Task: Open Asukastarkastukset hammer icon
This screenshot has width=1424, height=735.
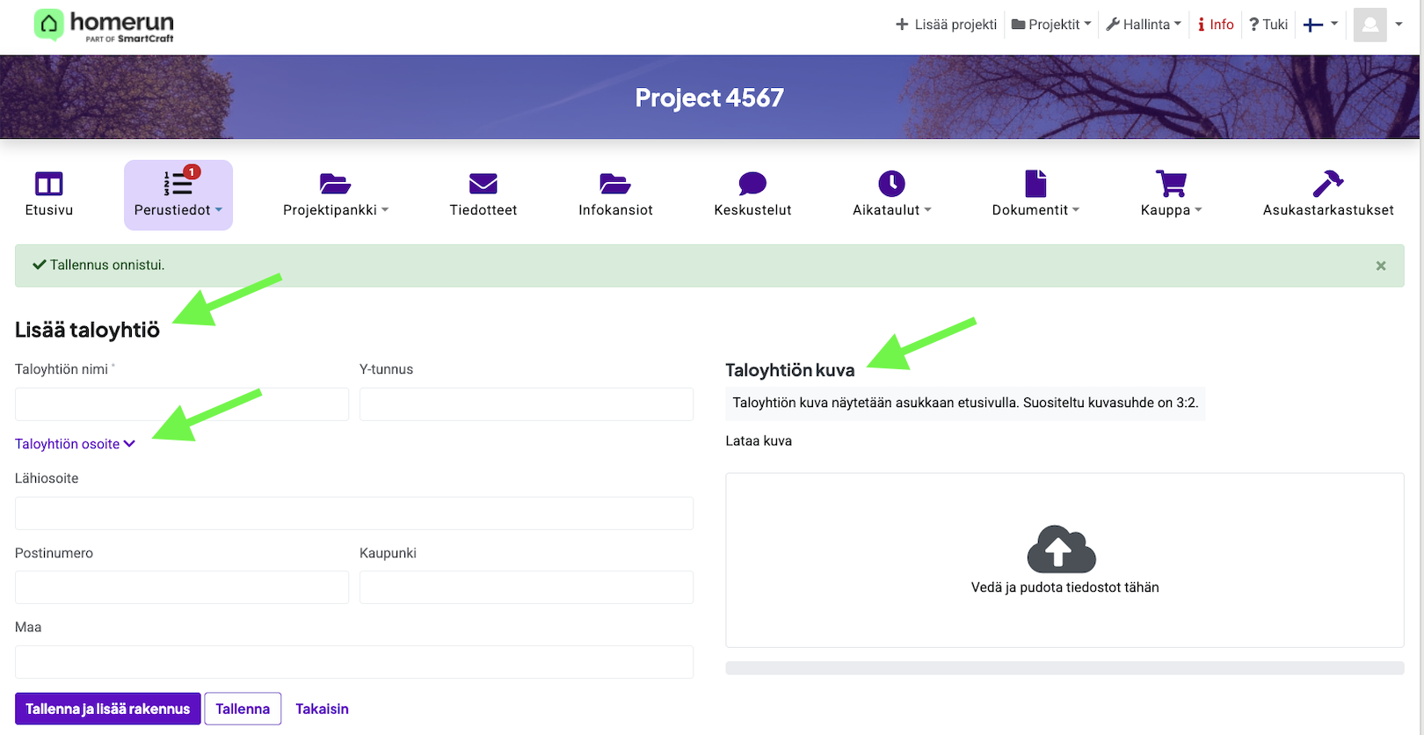Action: point(1327,185)
